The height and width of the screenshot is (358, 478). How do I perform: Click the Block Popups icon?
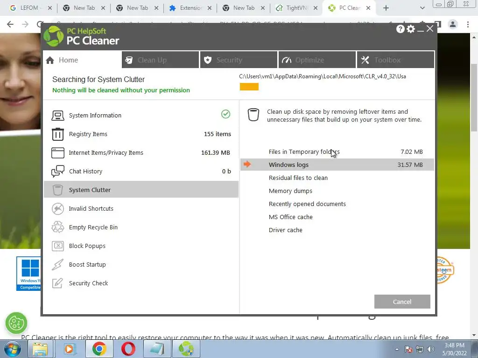coord(57,246)
